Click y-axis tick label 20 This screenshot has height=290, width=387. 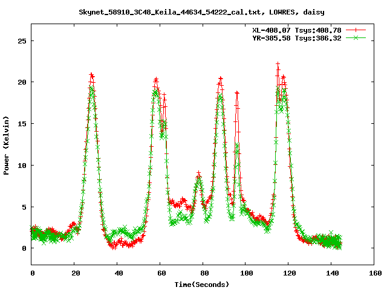[x=22, y=82]
